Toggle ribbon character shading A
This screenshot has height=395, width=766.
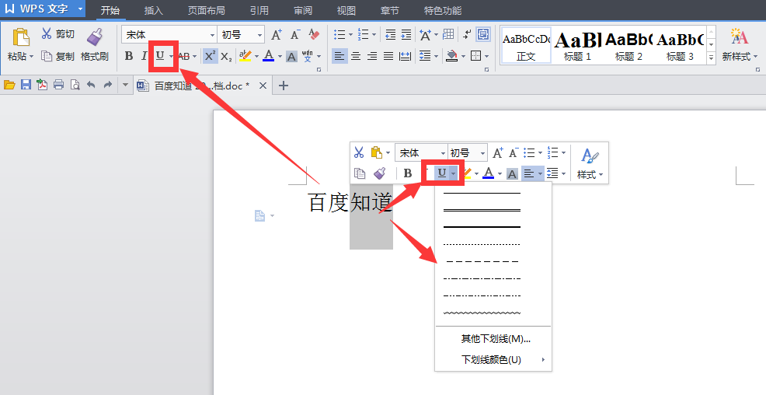(x=291, y=57)
